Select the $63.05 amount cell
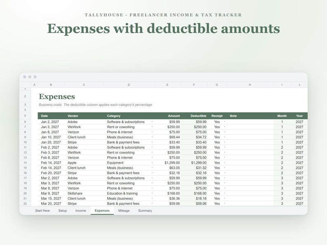327x245 pixels. tap(167, 168)
